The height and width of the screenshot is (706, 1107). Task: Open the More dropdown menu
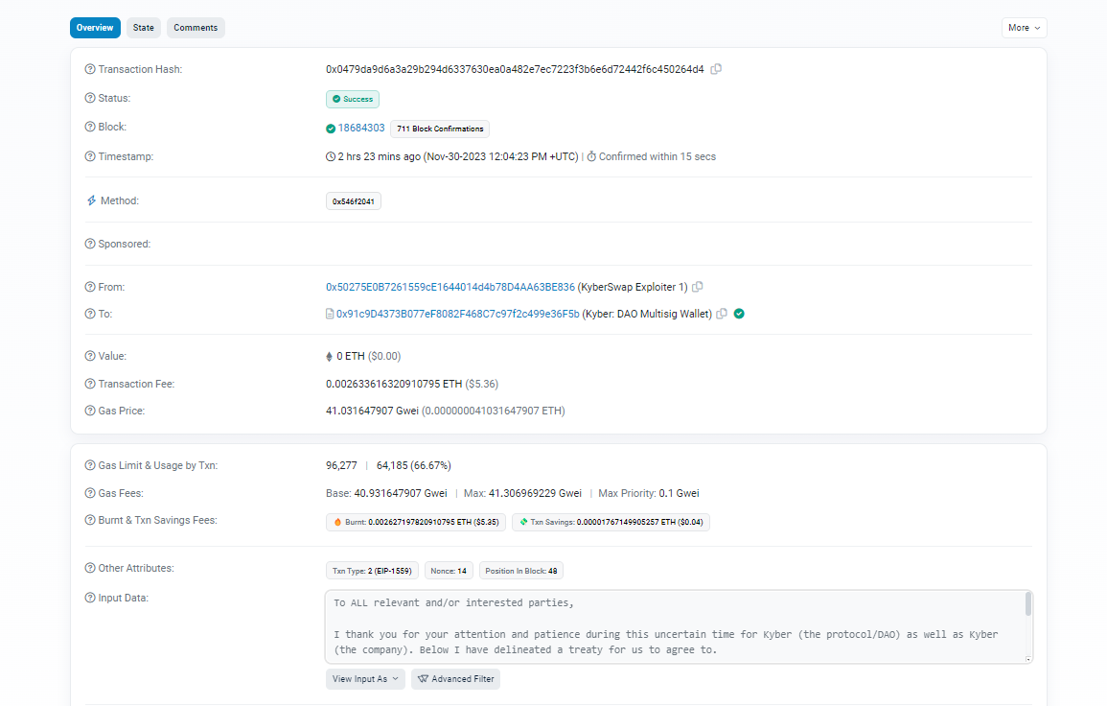[x=1024, y=28]
